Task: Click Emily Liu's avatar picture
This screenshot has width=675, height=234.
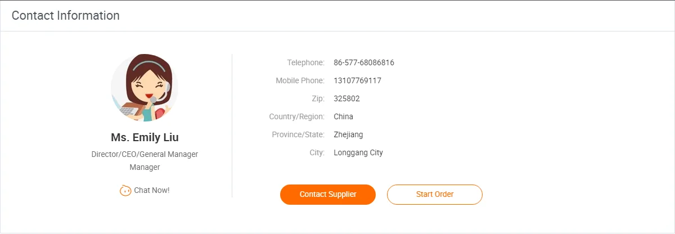Action: [145, 88]
